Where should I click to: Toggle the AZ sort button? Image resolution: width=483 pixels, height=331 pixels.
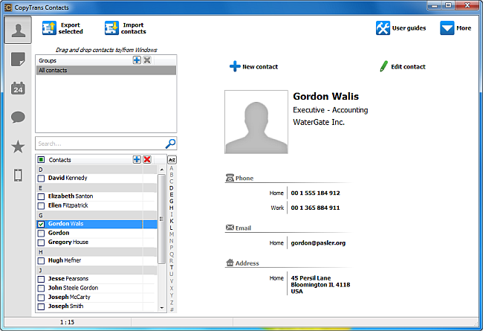coord(172,160)
